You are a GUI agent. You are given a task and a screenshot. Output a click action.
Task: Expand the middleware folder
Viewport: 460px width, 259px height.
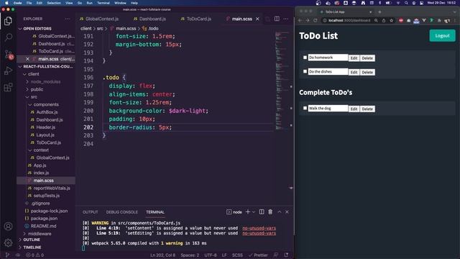click(40, 234)
